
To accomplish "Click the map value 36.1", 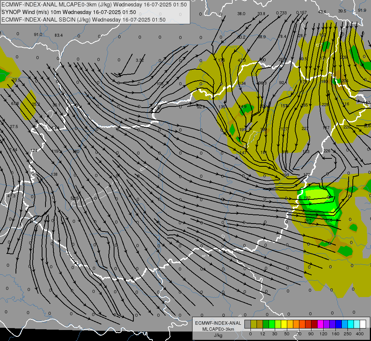I will [x=56, y=105].
